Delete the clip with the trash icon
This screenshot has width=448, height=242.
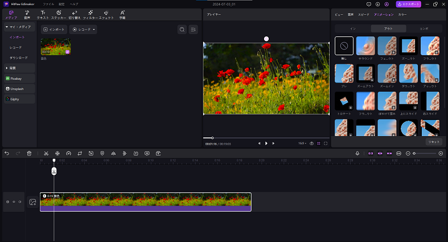(29, 153)
